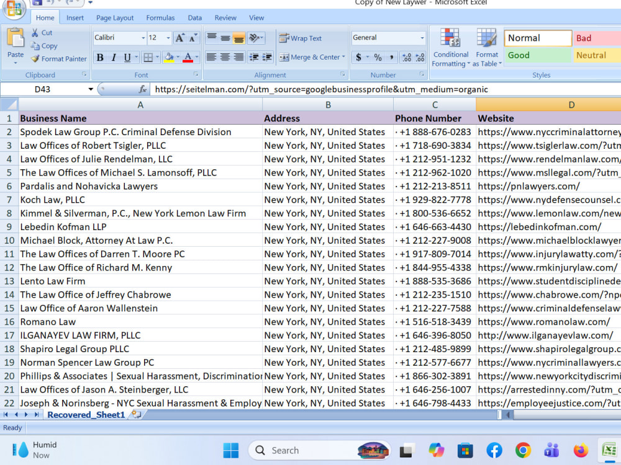Open Clipboard dialog launcher

84,74
